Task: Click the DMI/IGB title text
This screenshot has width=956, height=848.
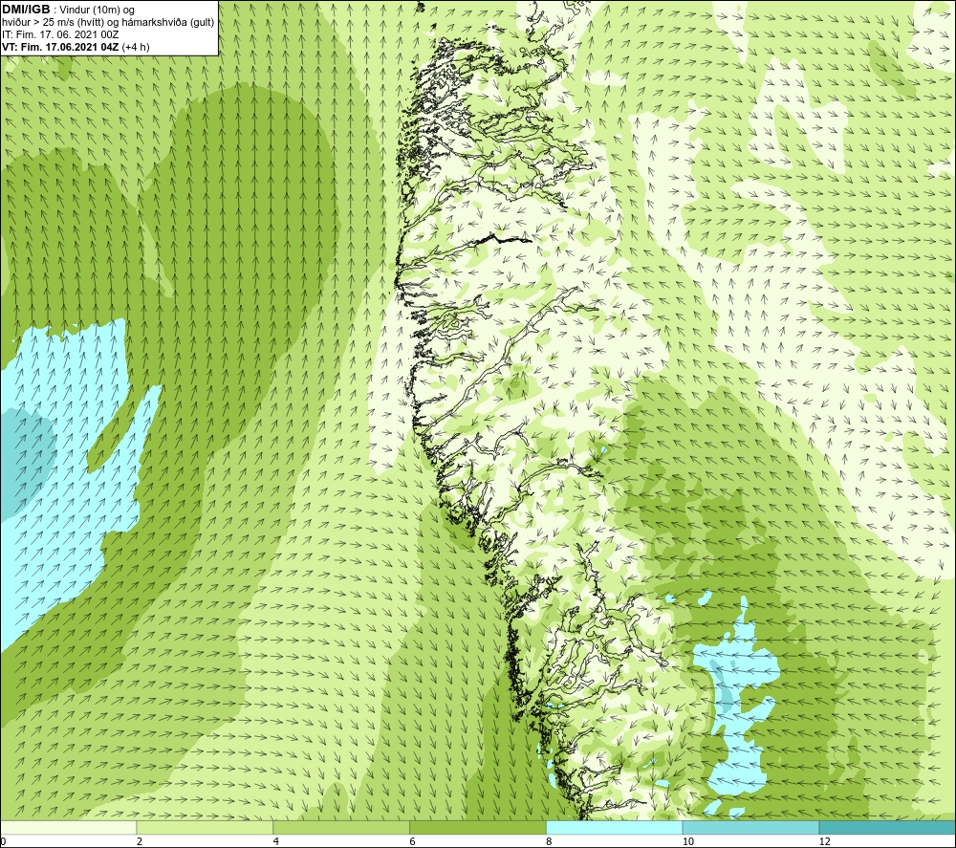Action: pos(26,10)
